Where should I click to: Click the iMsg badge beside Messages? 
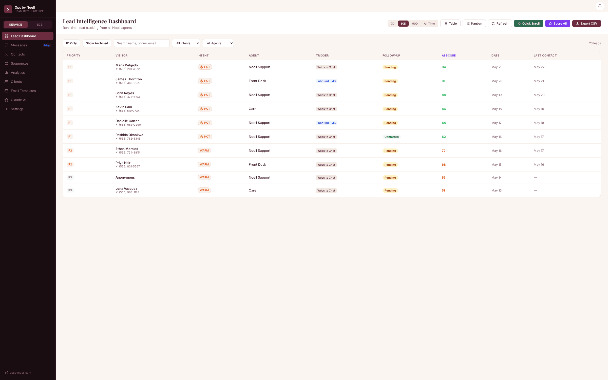tap(47, 45)
